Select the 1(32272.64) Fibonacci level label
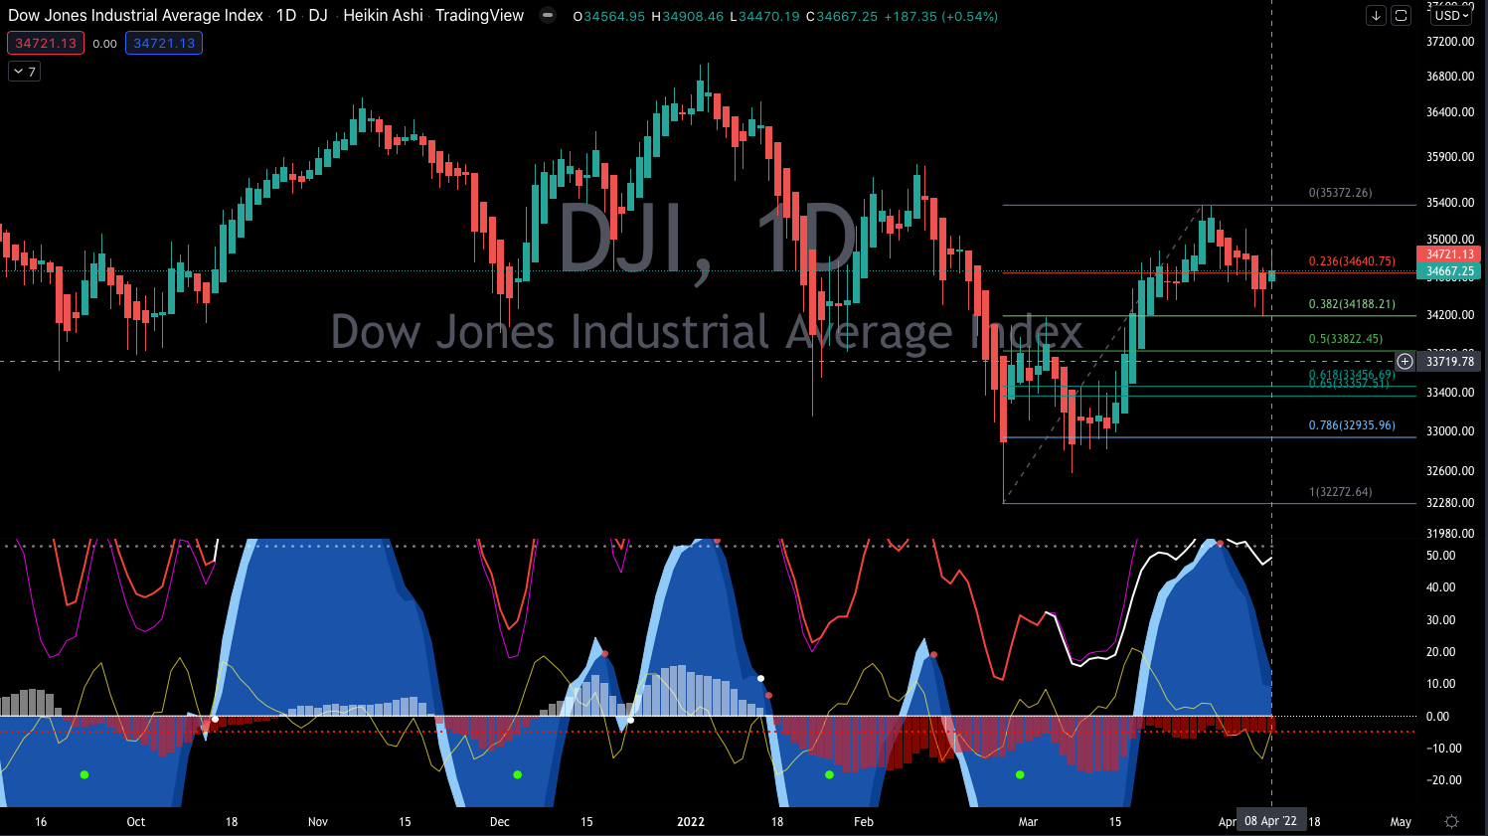 [1341, 492]
